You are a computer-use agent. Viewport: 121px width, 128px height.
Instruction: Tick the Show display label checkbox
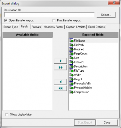[7, 115]
